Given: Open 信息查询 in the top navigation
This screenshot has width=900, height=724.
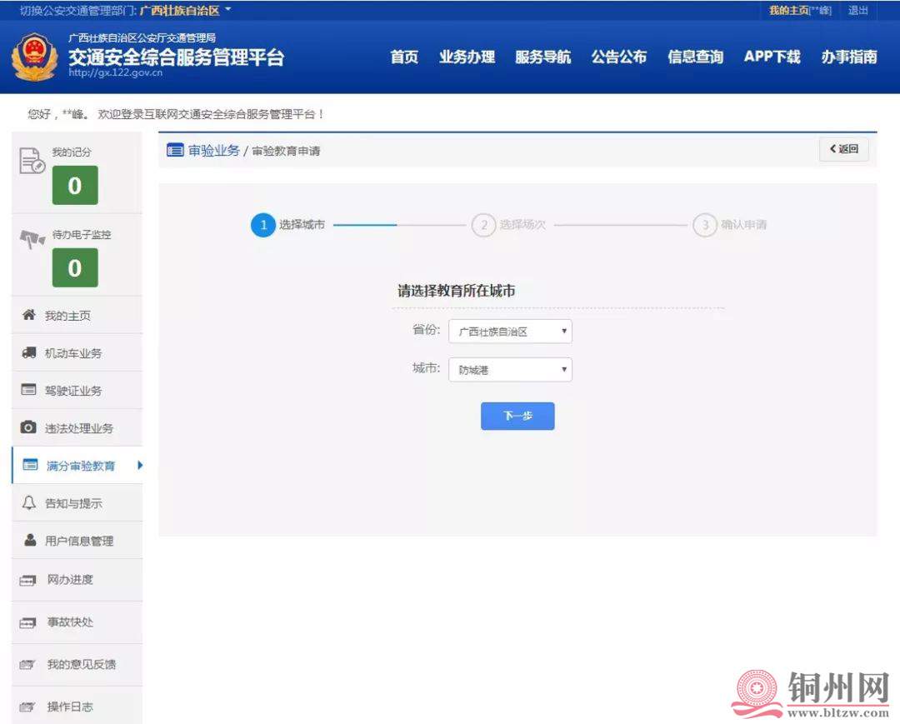Looking at the screenshot, I should pos(695,57).
